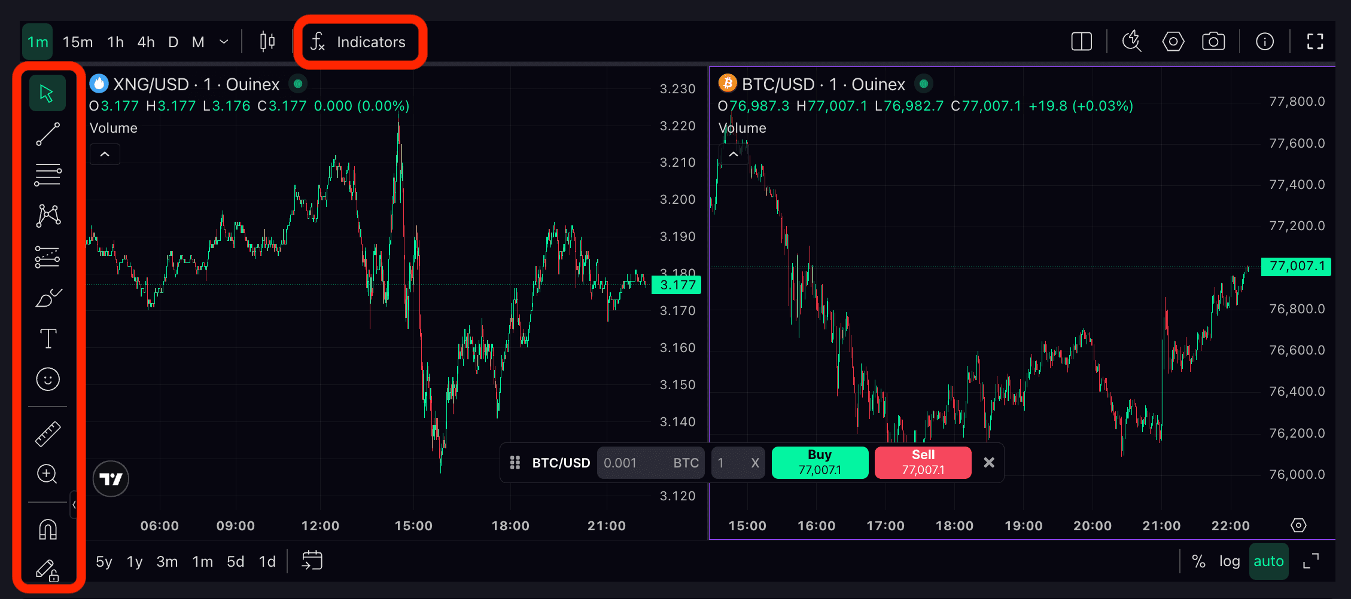Open the emoji and stickers tool
Image resolution: width=1351 pixels, height=599 pixels.
point(47,379)
